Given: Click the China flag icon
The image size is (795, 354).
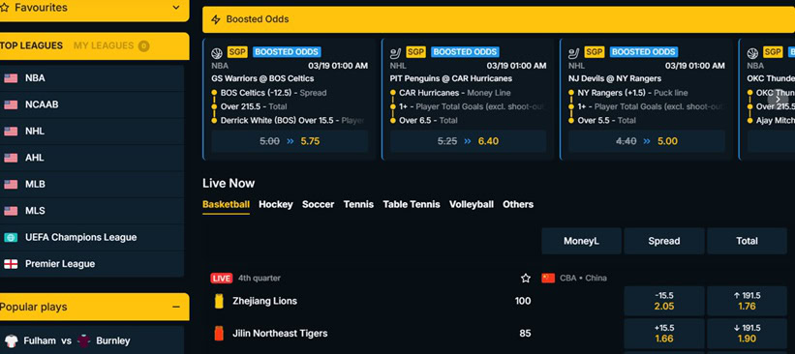Looking at the screenshot, I should pos(548,278).
